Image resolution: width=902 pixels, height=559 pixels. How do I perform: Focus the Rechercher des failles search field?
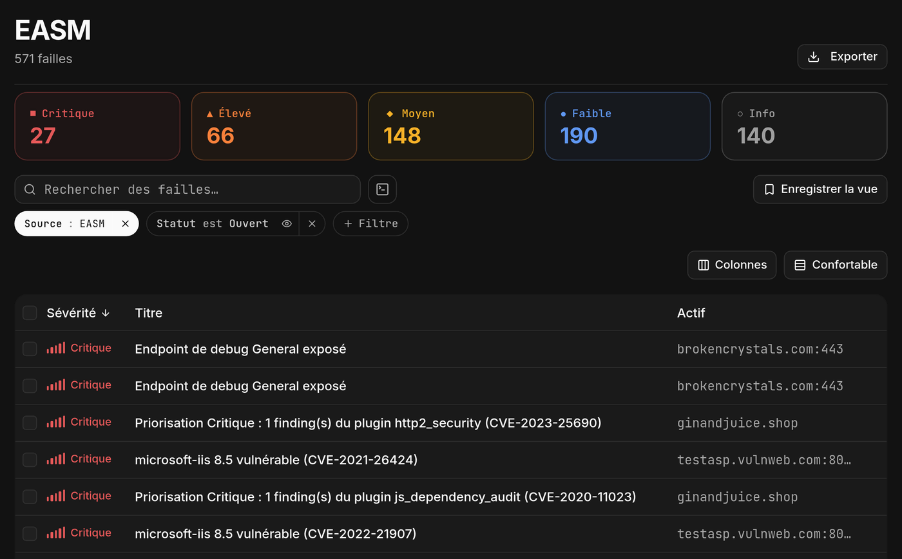click(187, 189)
